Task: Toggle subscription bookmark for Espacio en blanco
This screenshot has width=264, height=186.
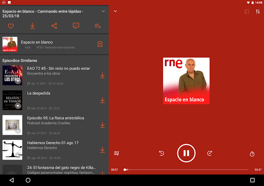Action: [x=100, y=44]
